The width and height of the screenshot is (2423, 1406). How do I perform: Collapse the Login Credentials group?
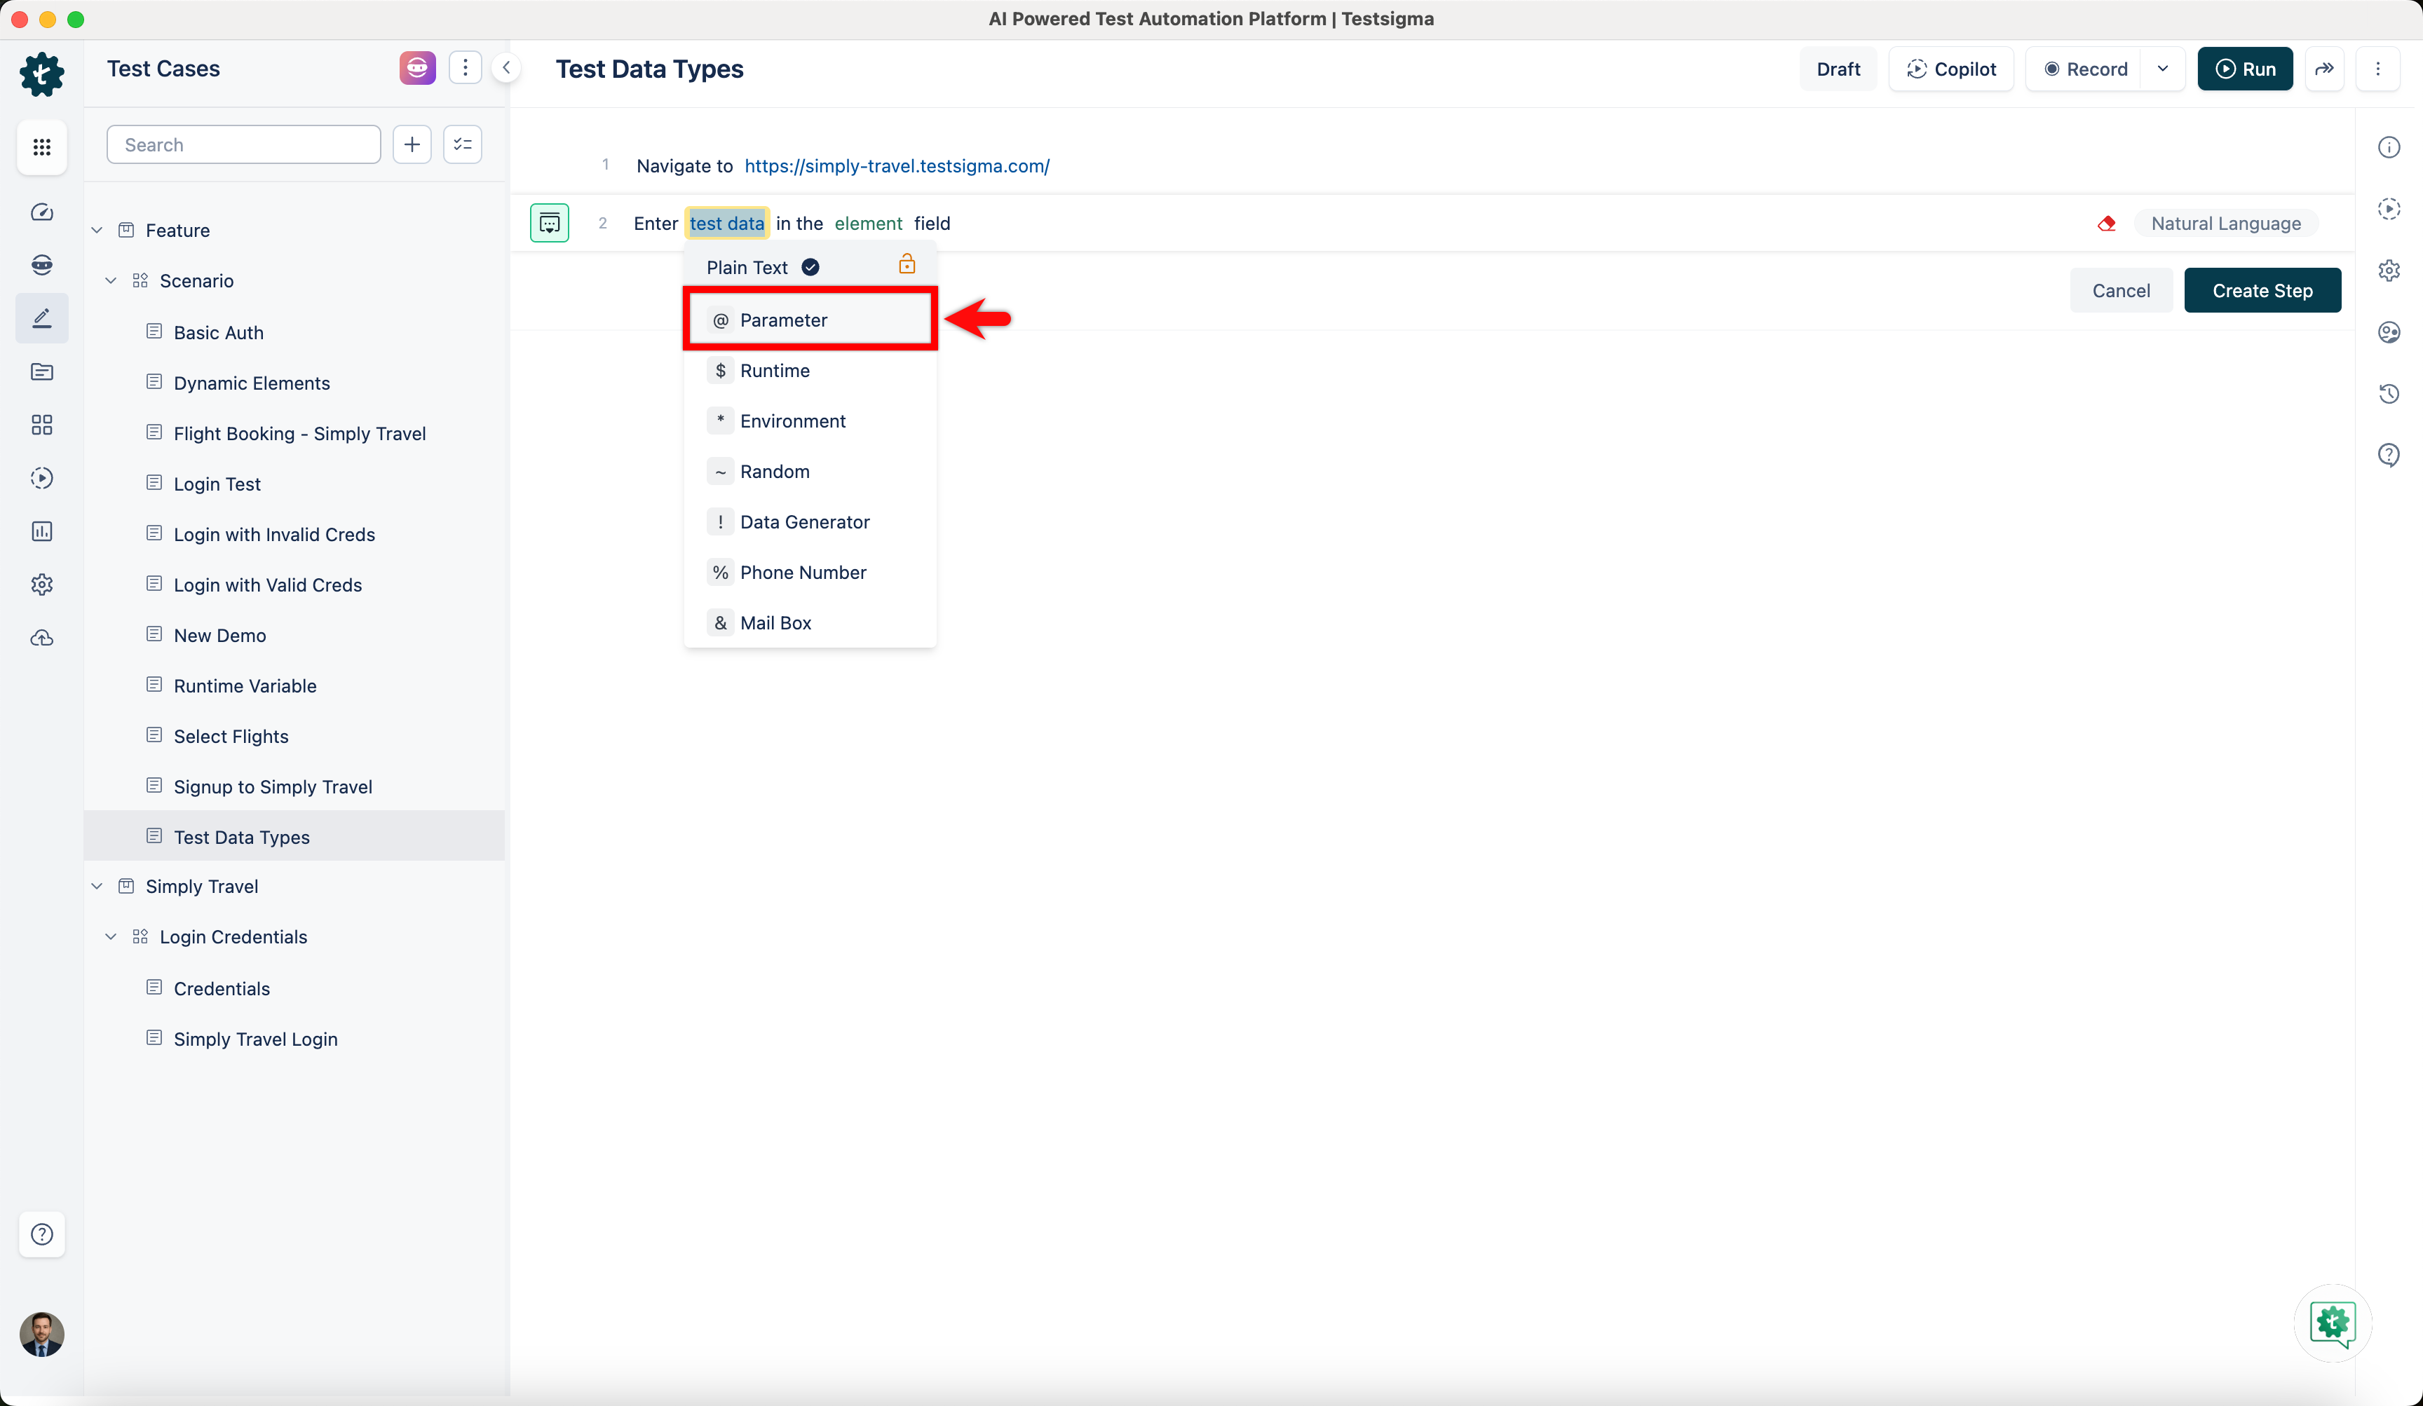point(111,937)
